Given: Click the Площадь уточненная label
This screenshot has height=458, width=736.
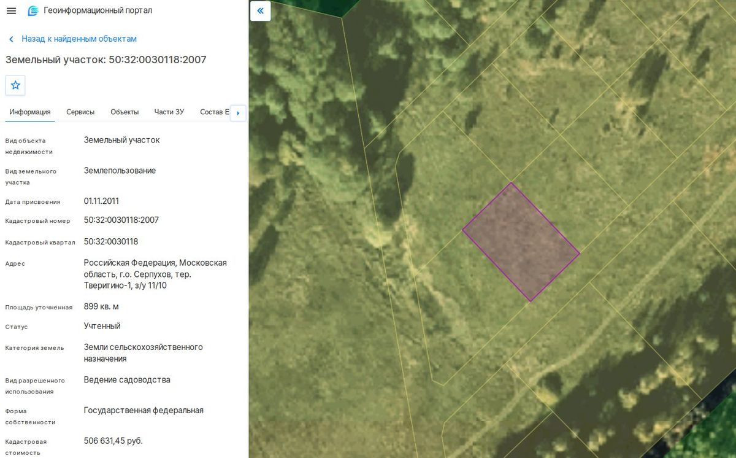Looking at the screenshot, I should 39,308.
